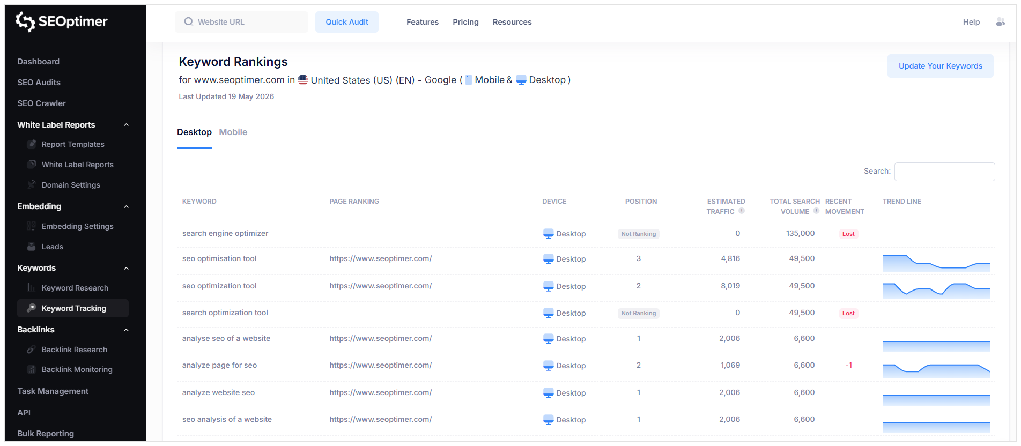Open the Resources menu
This screenshot has width=1021, height=446.
pos(512,22)
